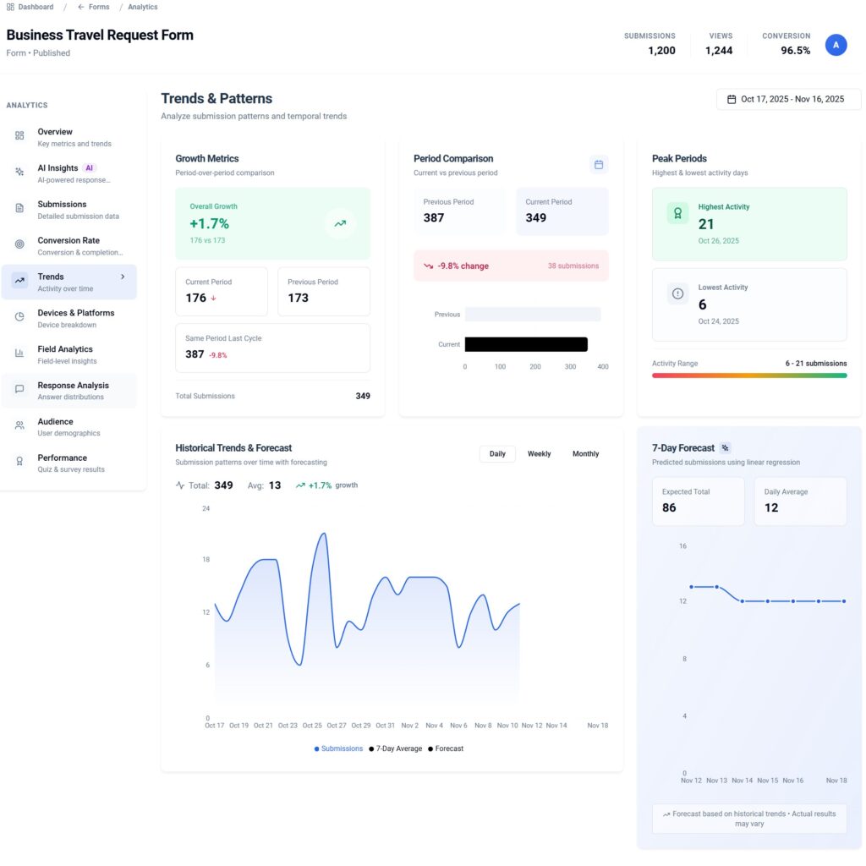The width and height of the screenshot is (866, 866).
Task: Expand the Trends item chevron arrow
Action: pos(123,277)
